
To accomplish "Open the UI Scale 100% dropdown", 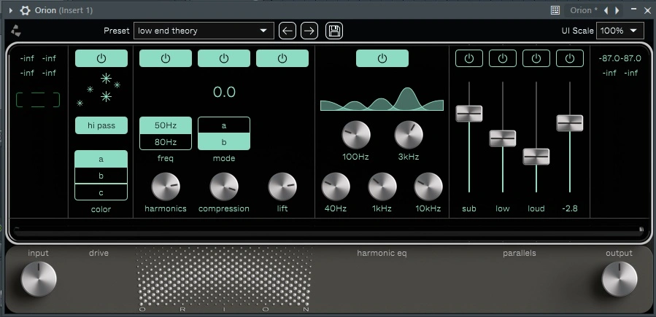I will (x=620, y=31).
